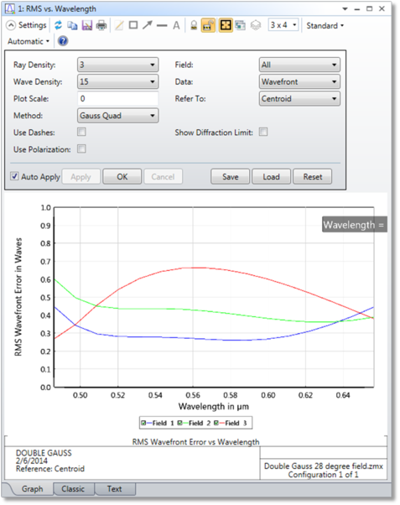Click the RMS window title icon
The width and height of the screenshot is (400, 505).
click(10, 8)
